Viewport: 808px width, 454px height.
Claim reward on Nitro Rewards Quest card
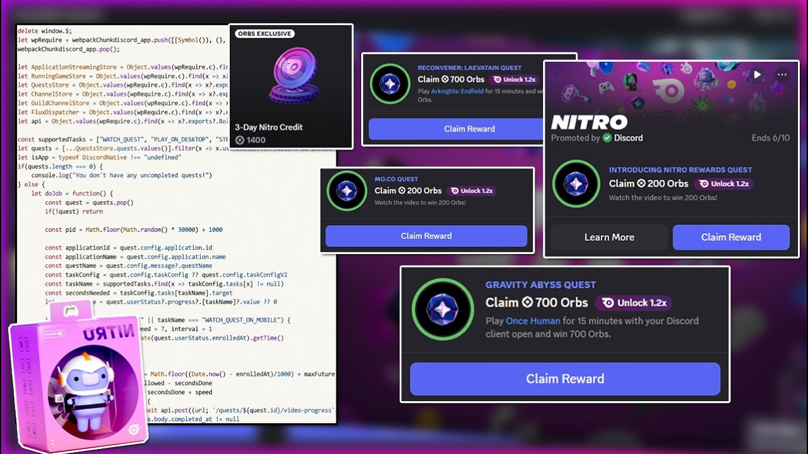coord(731,237)
